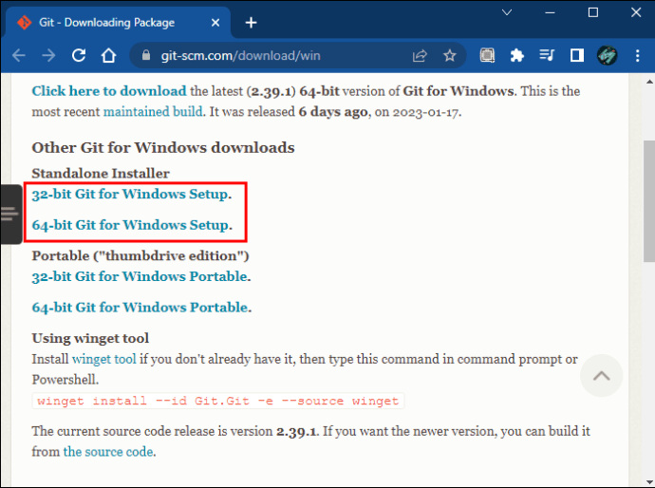Open the media control playlist icon

click(x=547, y=55)
